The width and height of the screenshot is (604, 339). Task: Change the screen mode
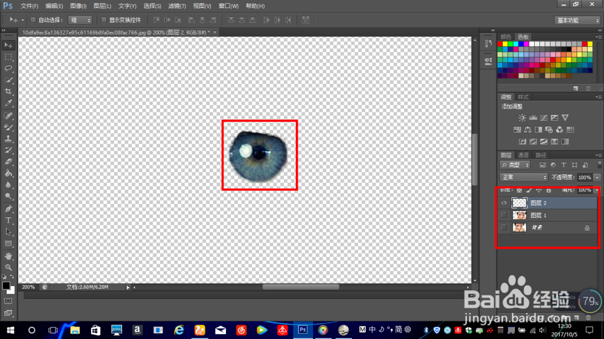8,313
